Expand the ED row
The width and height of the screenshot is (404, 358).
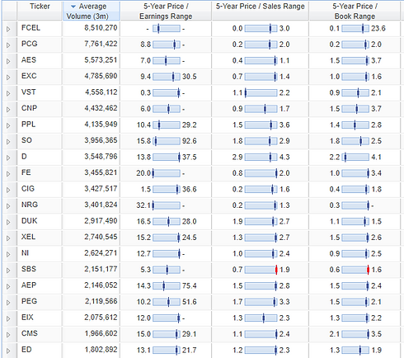click(8, 351)
